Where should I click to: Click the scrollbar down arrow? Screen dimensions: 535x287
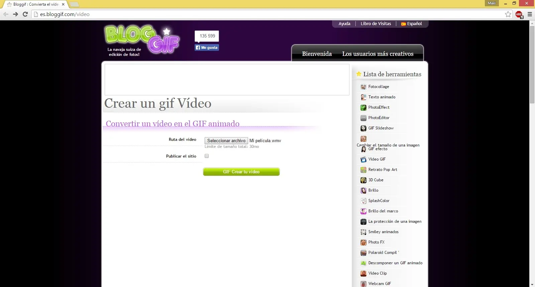tap(532, 284)
